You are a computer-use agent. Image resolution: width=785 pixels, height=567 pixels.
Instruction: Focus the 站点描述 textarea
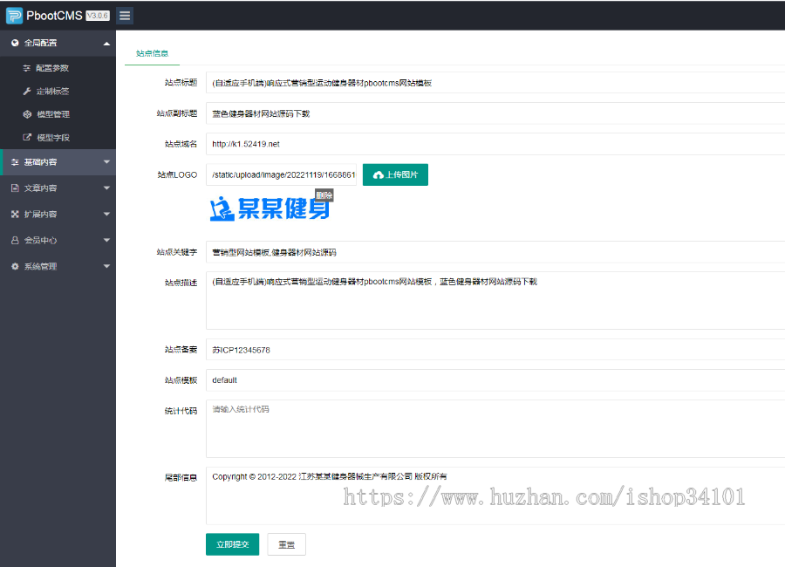click(495, 301)
